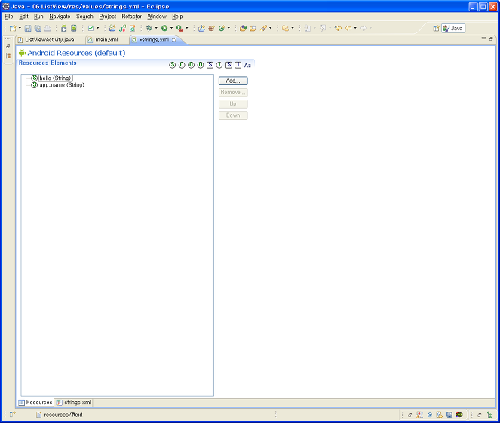500x423 pixels.
Task: Open the Android SDK Manager icon
Action: pos(64,29)
